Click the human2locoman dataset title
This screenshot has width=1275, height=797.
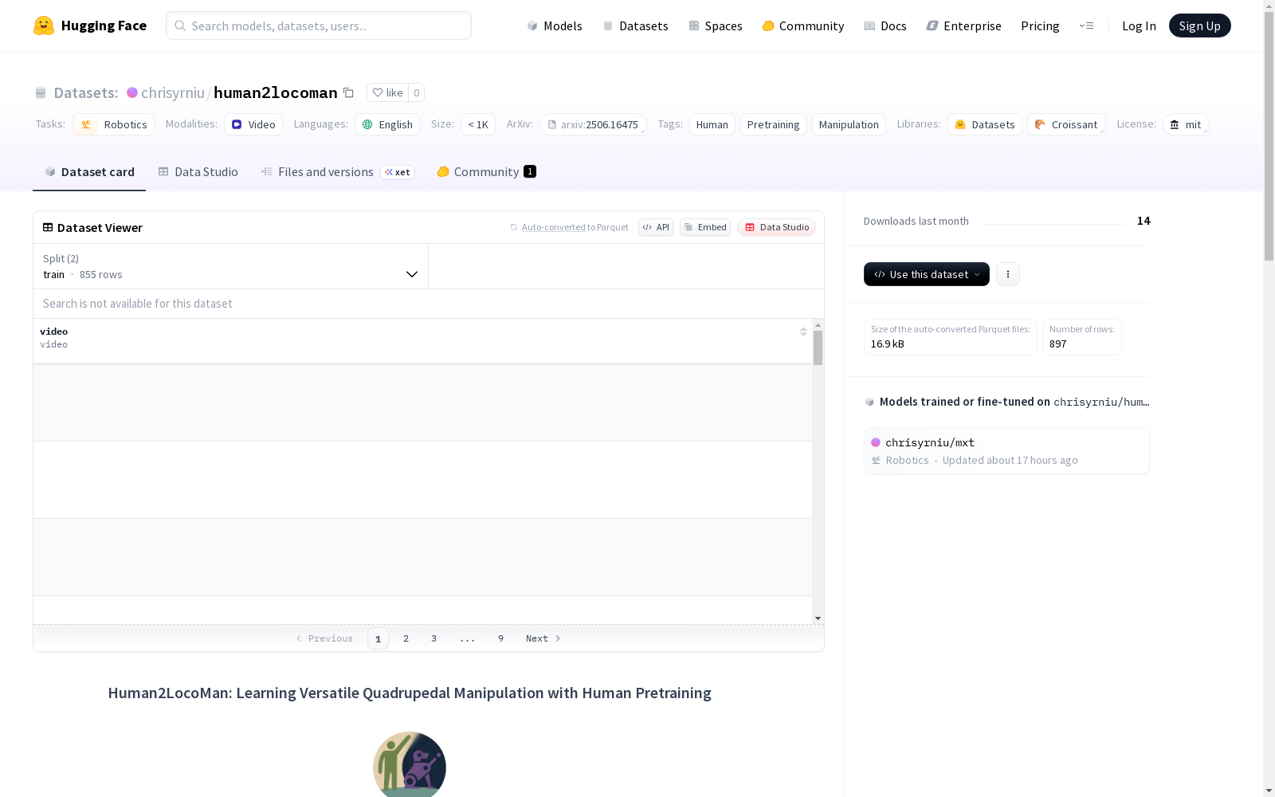point(276,92)
